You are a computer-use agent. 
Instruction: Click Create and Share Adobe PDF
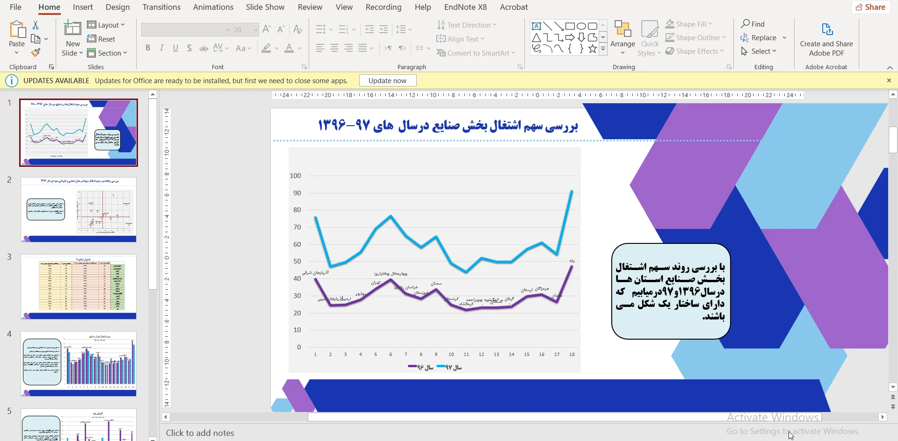click(x=826, y=40)
